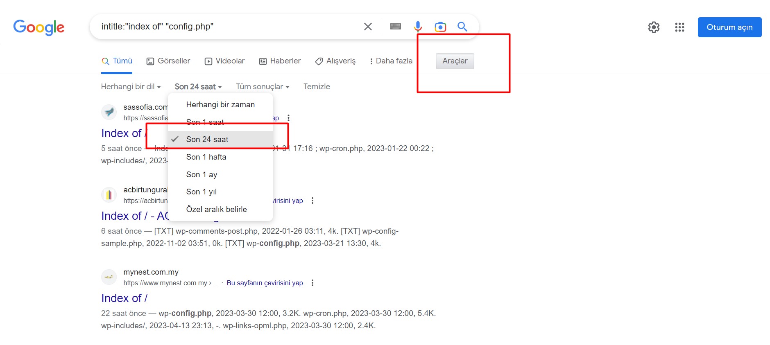Start voice search with microphone icon
Viewport: 770px width, 345px height.
click(x=418, y=27)
